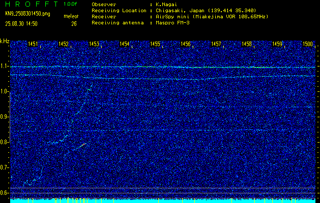The image size is (320, 203).
Task: Select the 0.8 frequency axis label
Action: click(x=4, y=142)
